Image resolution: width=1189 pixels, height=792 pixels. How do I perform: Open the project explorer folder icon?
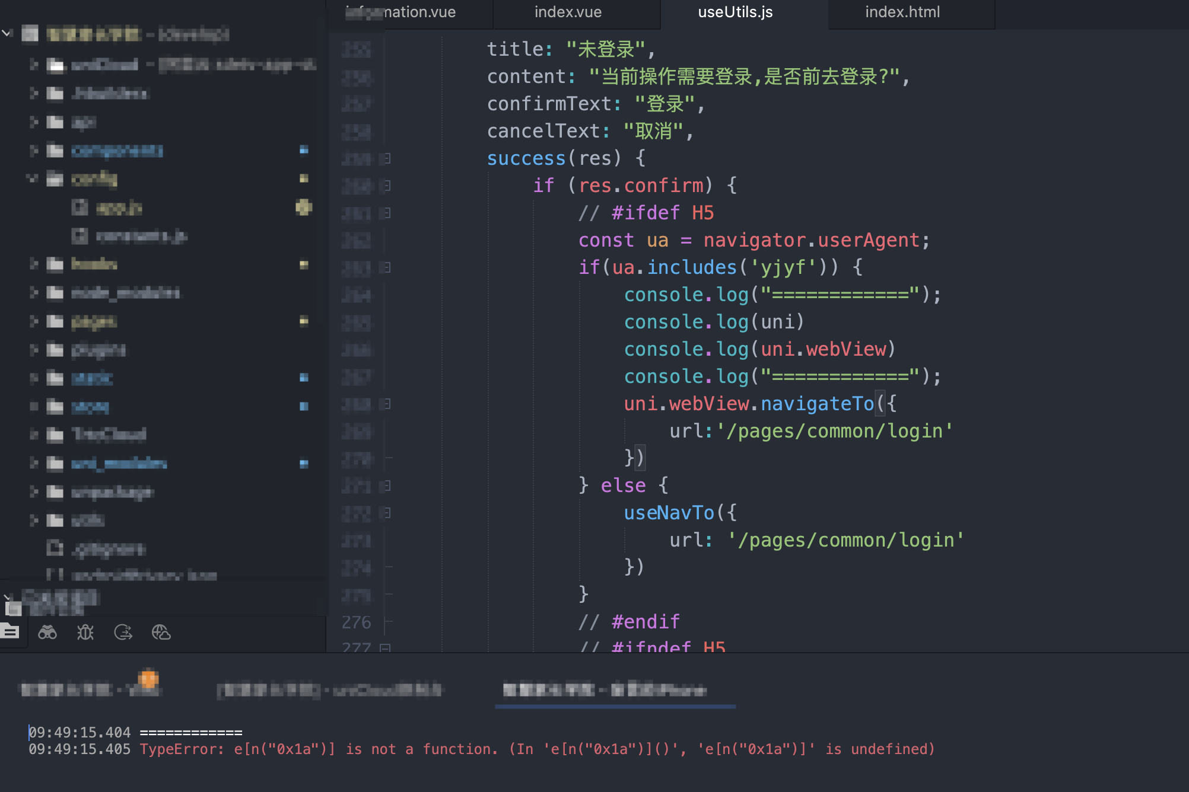[x=10, y=632]
